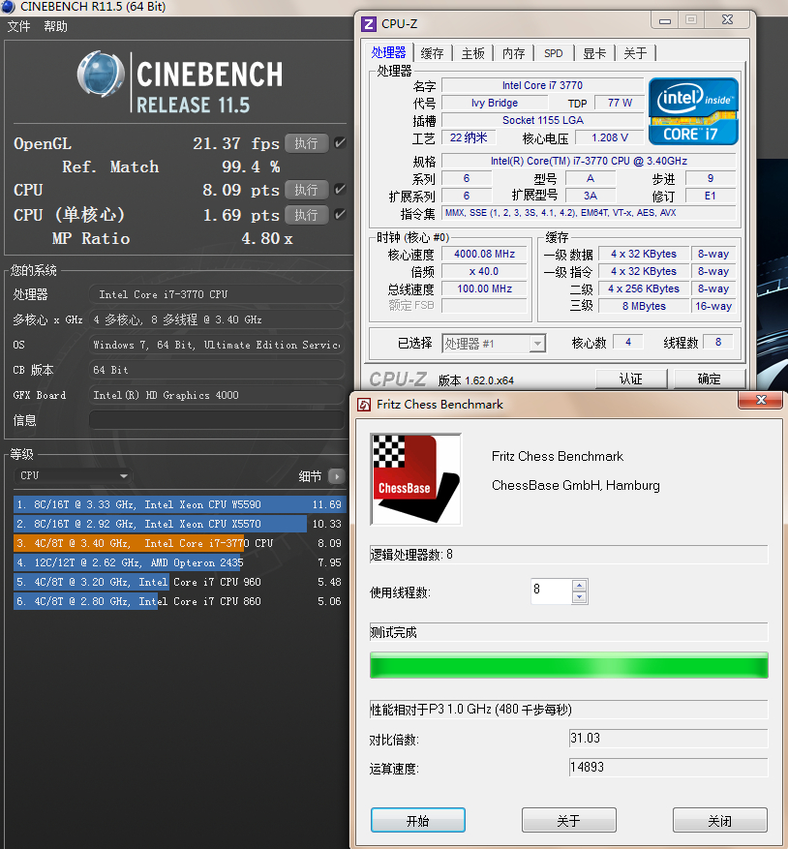Screen dimensions: 788x849
Task: Click the 关闭 button in Fritz Chess Benchmark
Action: [x=720, y=820]
